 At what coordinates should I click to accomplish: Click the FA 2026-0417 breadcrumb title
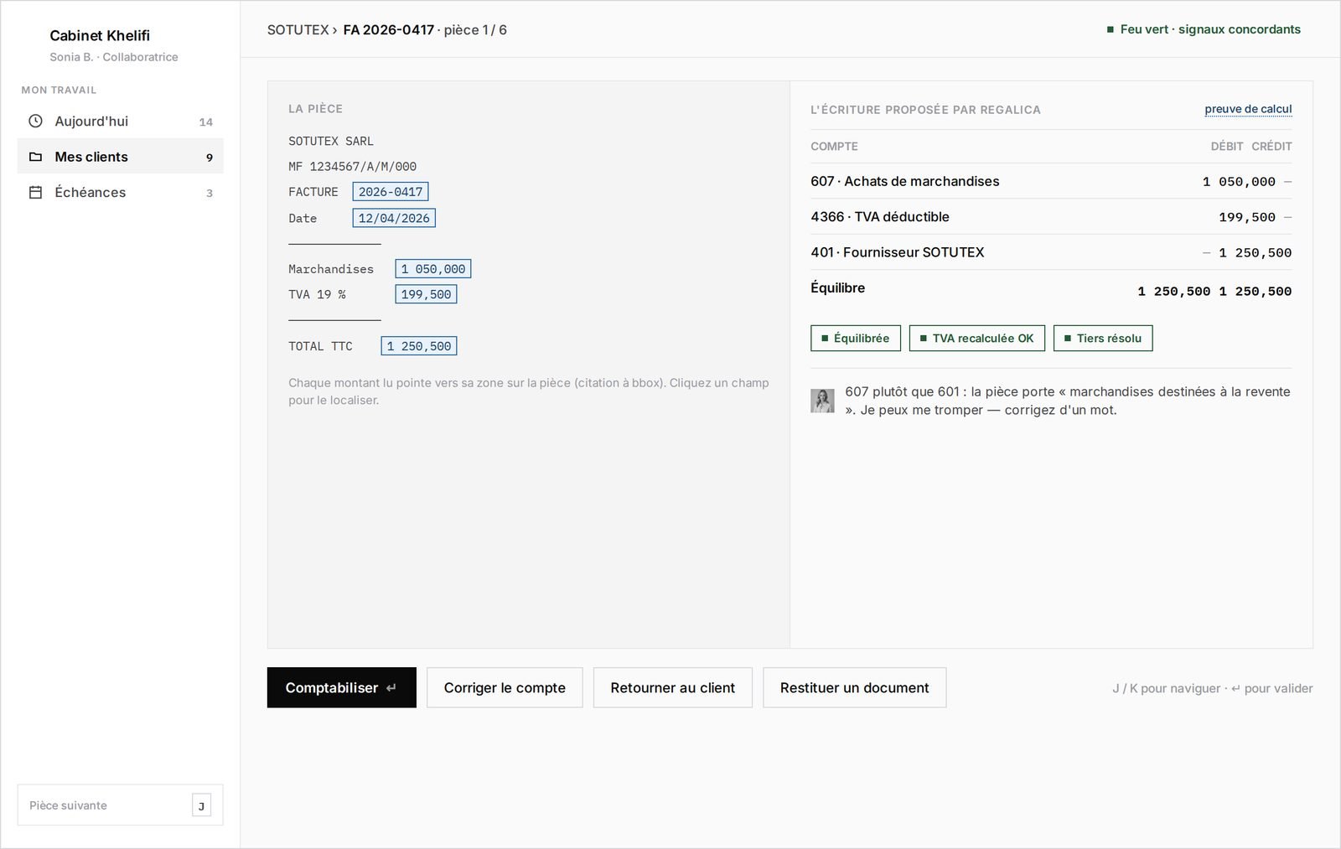point(388,29)
